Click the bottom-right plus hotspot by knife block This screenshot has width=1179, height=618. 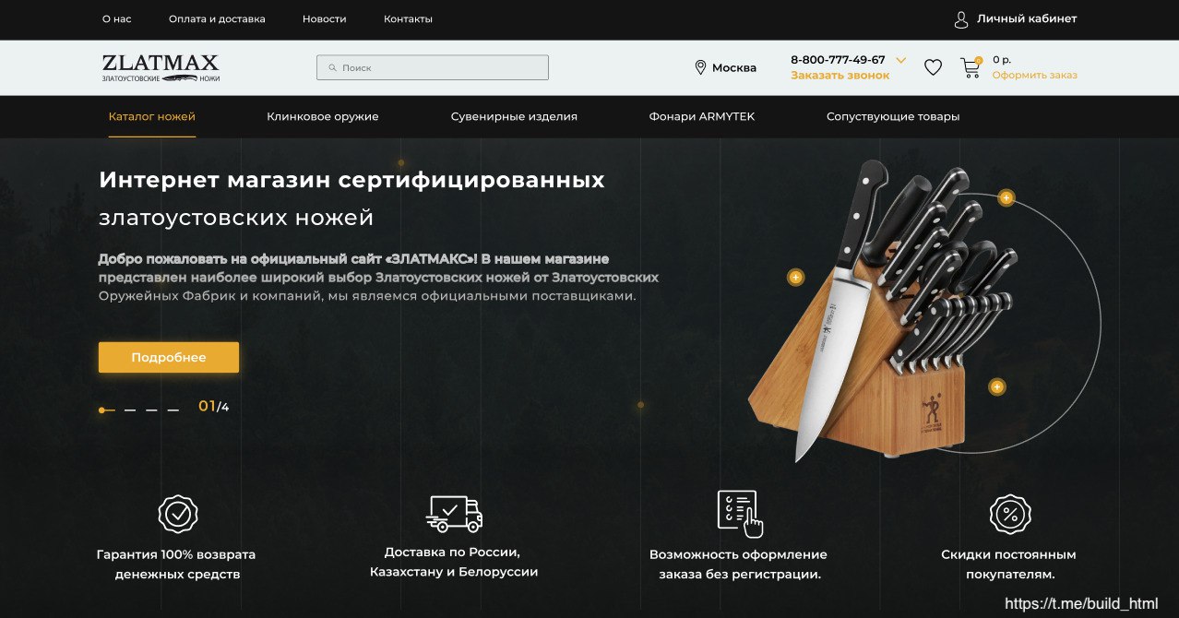(x=996, y=386)
